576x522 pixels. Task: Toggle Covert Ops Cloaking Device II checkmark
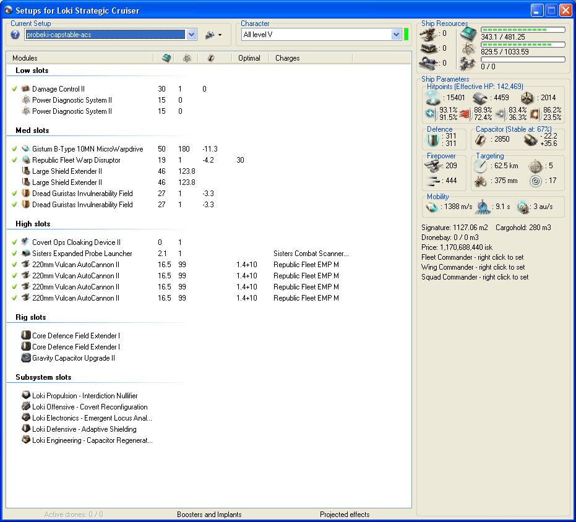click(14, 242)
